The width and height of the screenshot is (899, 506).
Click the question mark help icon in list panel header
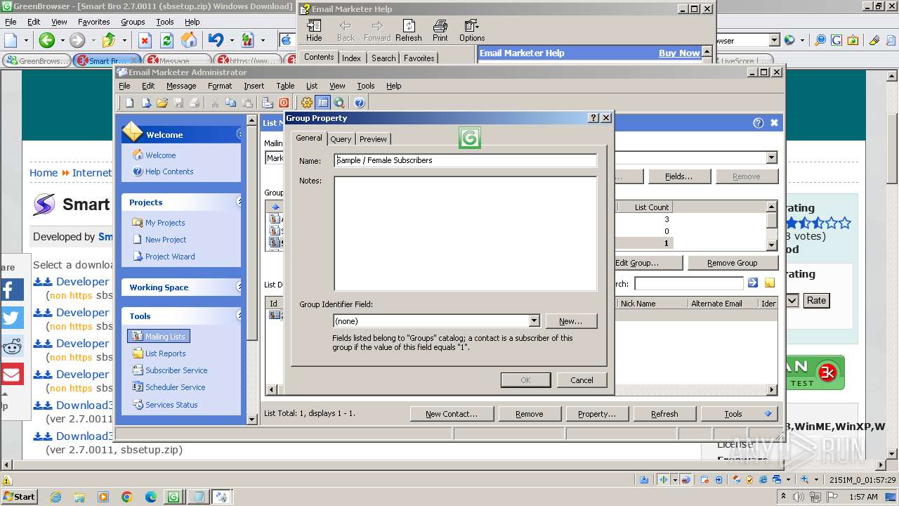click(x=758, y=122)
